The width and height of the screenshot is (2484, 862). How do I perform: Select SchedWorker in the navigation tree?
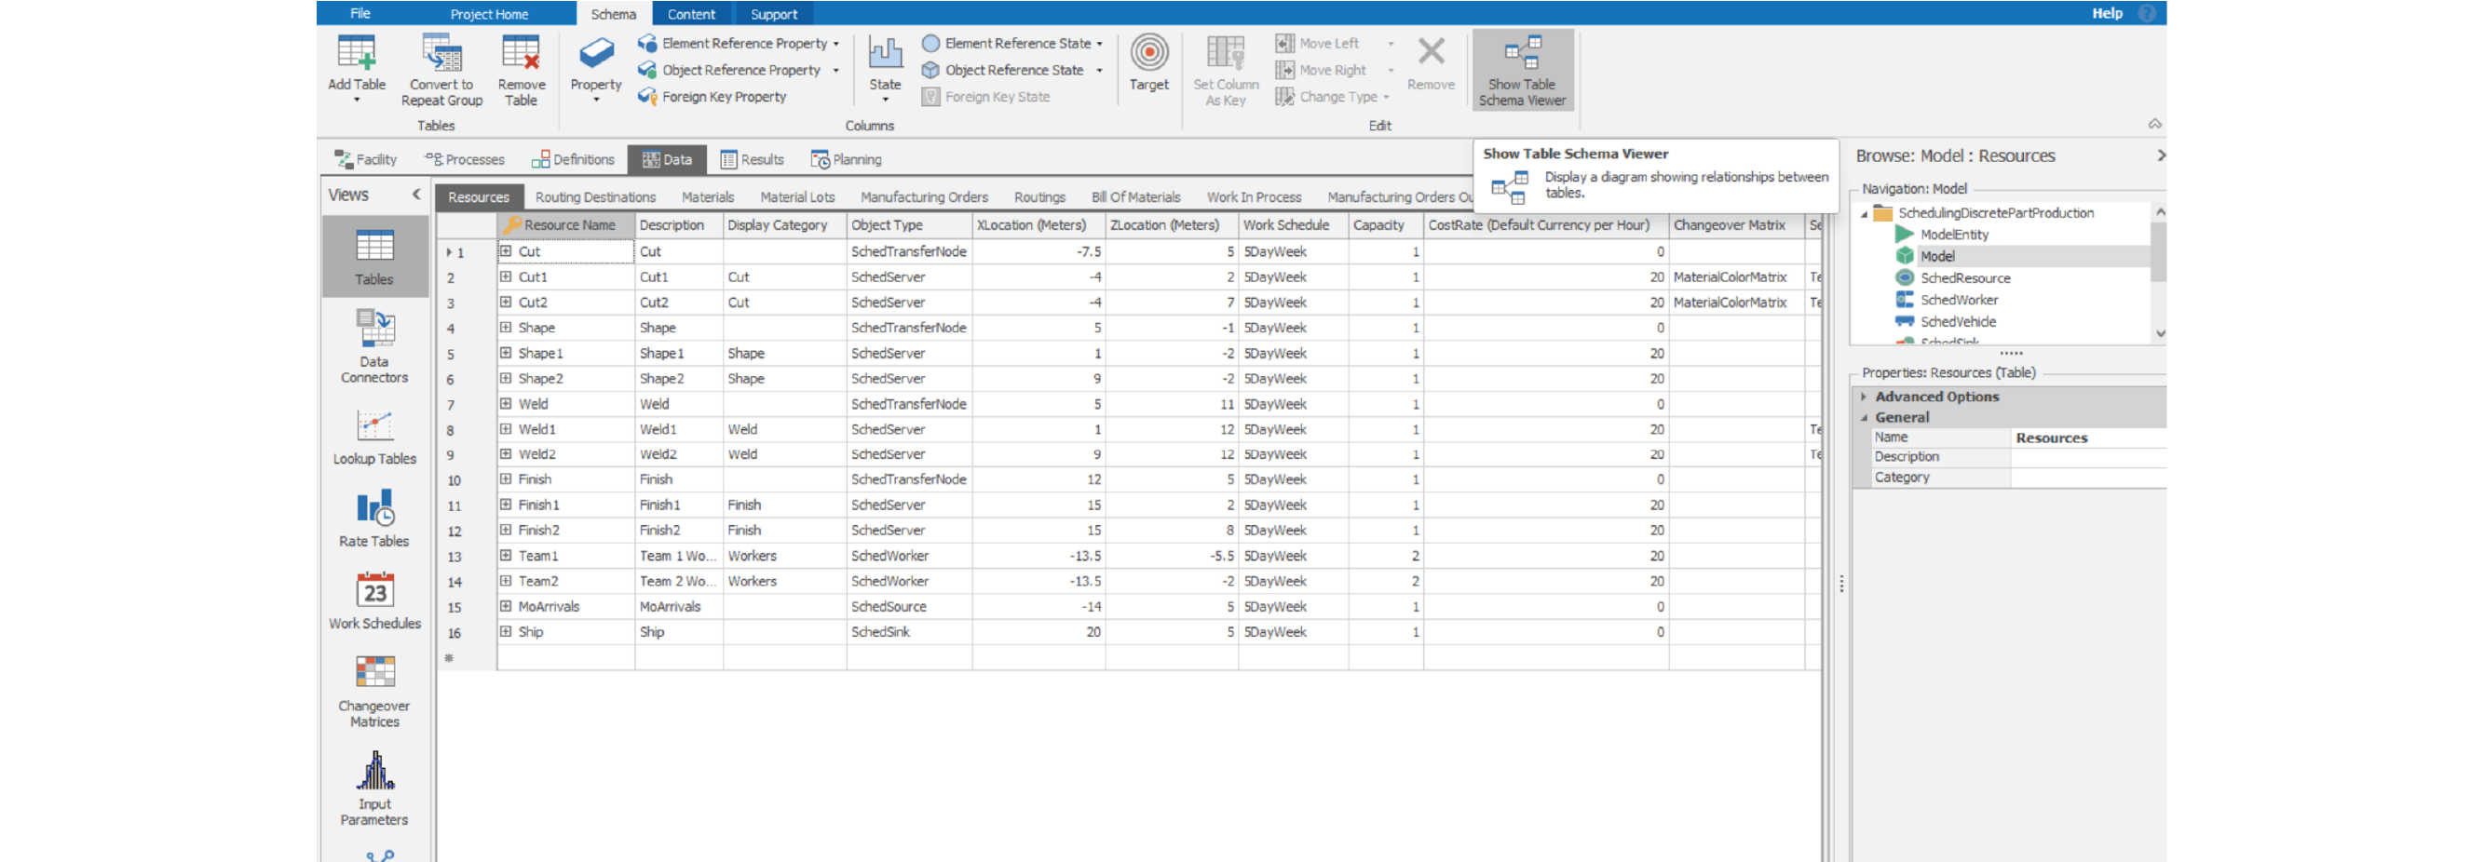pos(1958,300)
